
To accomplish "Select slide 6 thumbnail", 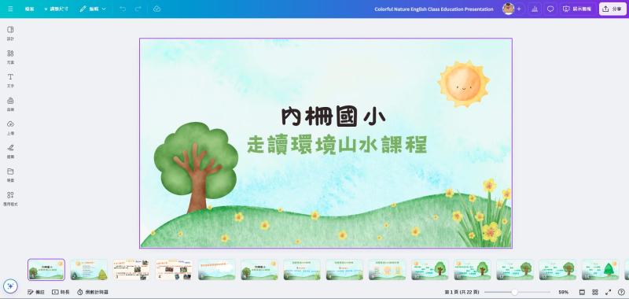I will click(259, 269).
